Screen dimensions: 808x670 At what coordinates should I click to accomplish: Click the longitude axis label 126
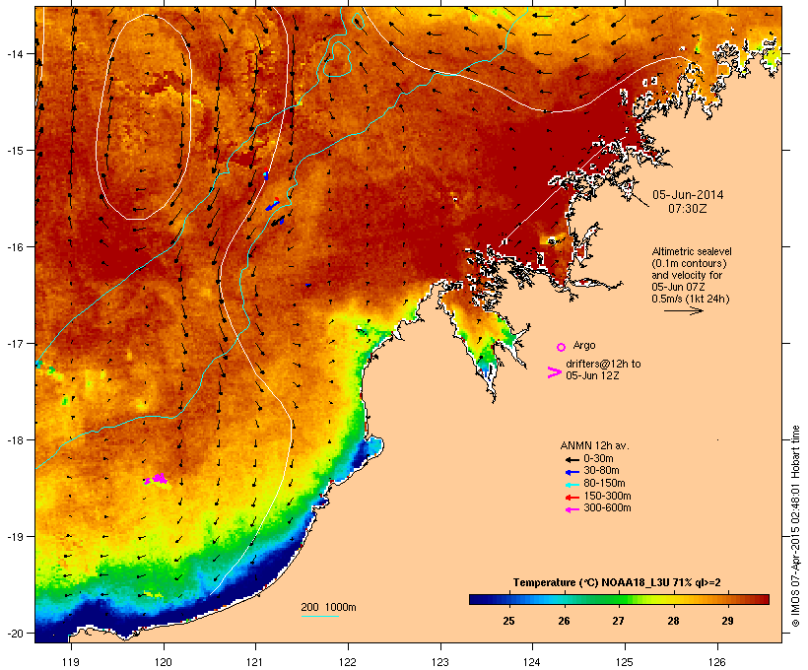pos(717,662)
